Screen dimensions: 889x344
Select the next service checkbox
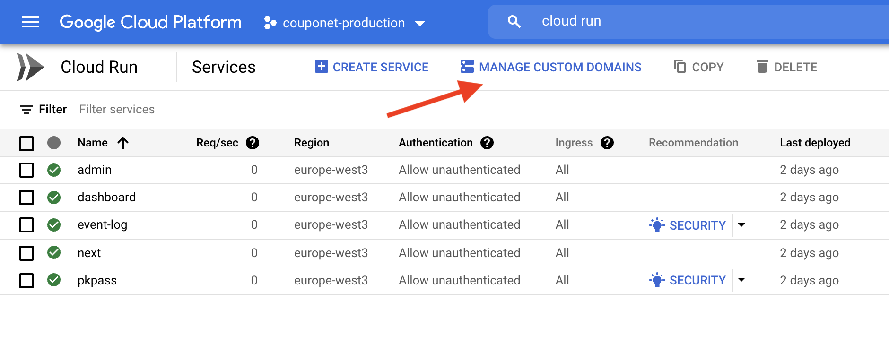pyautogui.click(x=26, y=253)
